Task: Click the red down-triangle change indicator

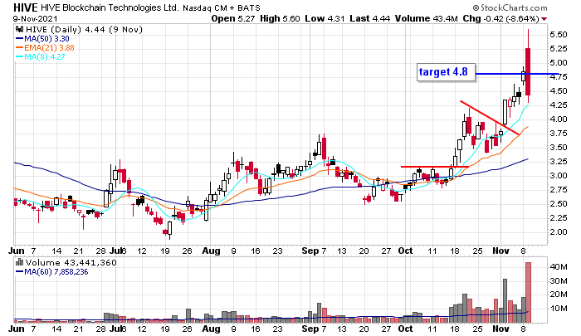Action: tap(544, 19)
